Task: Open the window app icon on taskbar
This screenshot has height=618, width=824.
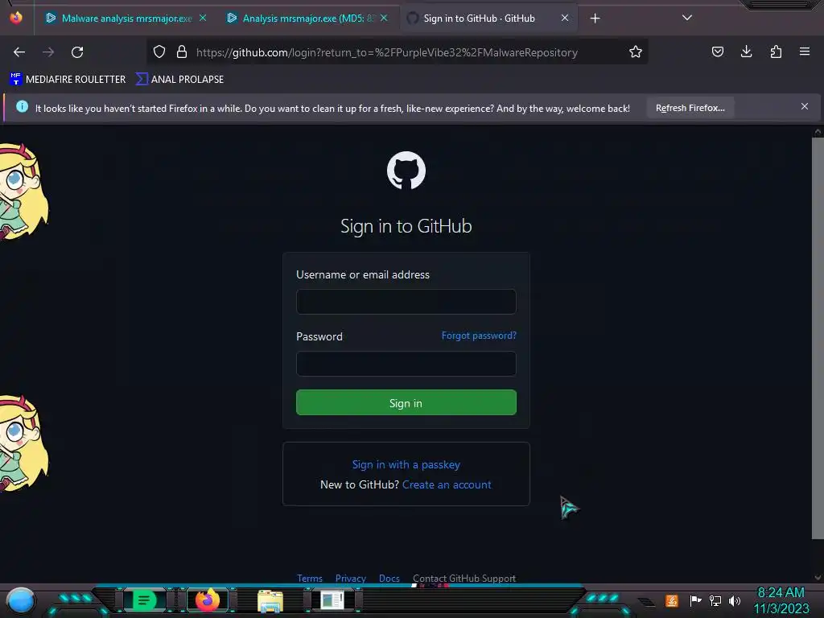Action: pyautogui.click(x=332, y=599)
